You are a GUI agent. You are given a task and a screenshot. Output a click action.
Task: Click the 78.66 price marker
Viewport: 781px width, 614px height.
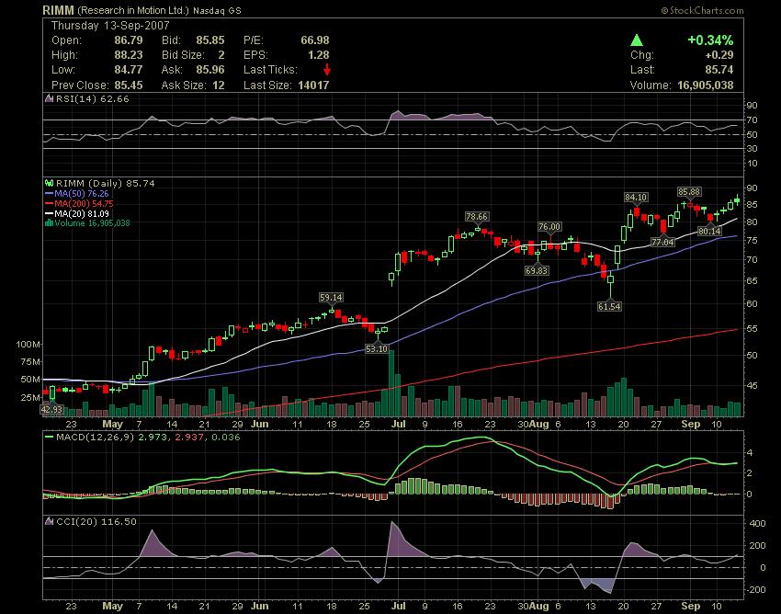477,216
